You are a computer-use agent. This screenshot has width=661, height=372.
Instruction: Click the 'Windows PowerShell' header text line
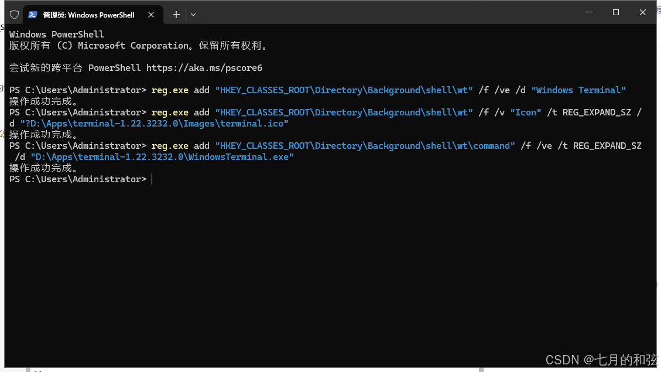pyautogui.click(x=56, y=34)
